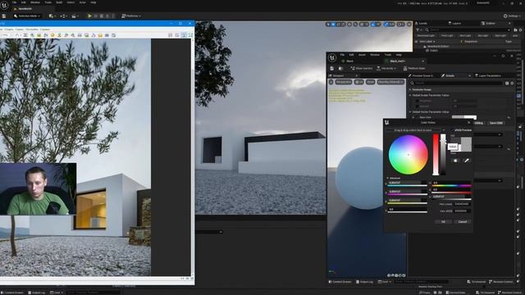Click the theme color icon beside eyedropper

pos(455,161)
